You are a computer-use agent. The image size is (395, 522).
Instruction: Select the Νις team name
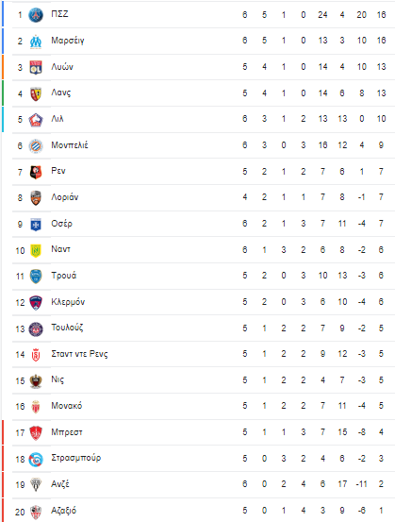(x=58, y=379)
